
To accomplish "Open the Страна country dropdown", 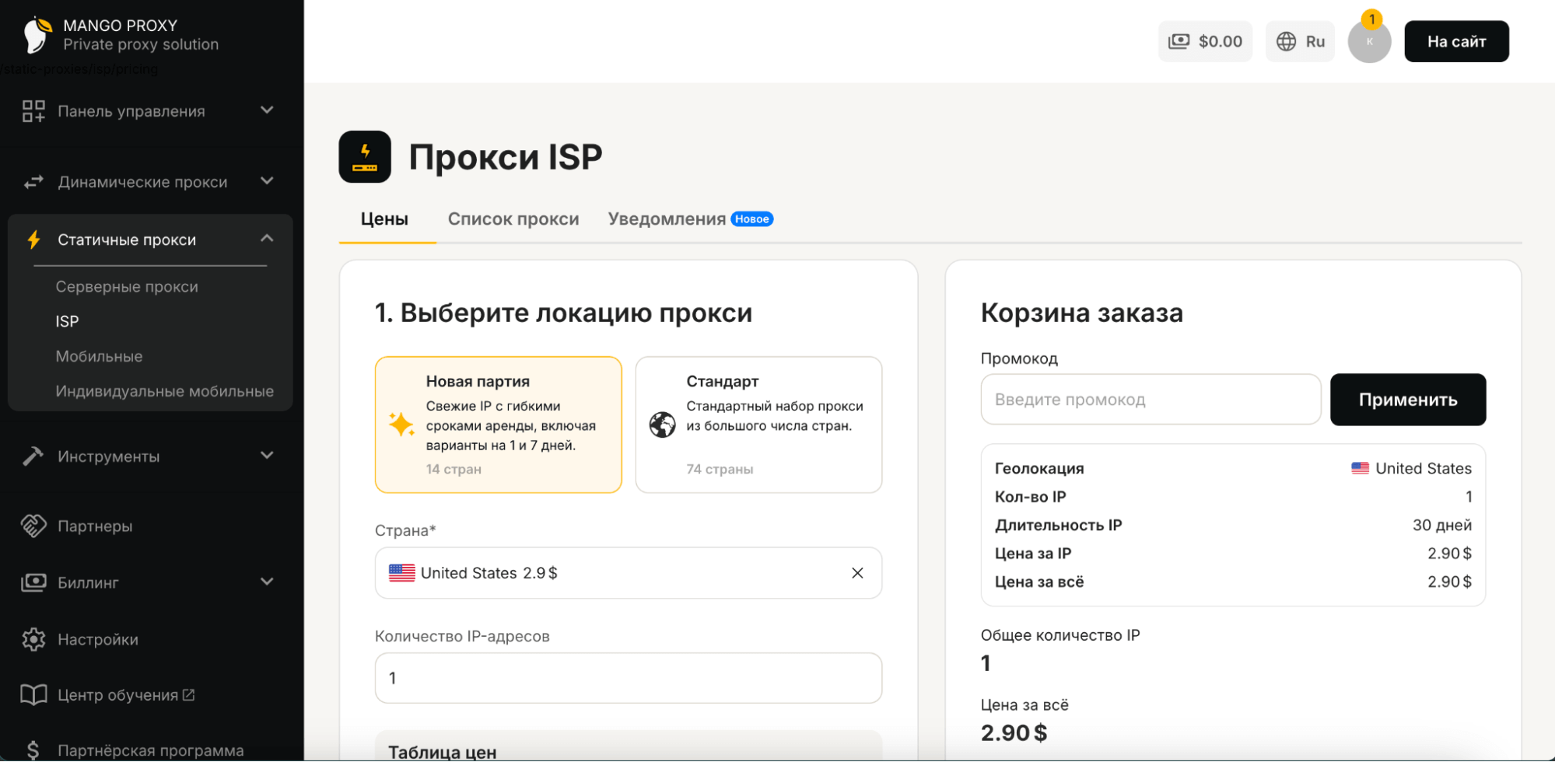I will pos(629,573).
